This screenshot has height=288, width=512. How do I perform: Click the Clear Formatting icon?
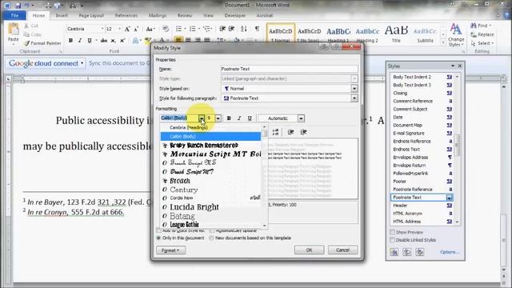click(166, 29)
